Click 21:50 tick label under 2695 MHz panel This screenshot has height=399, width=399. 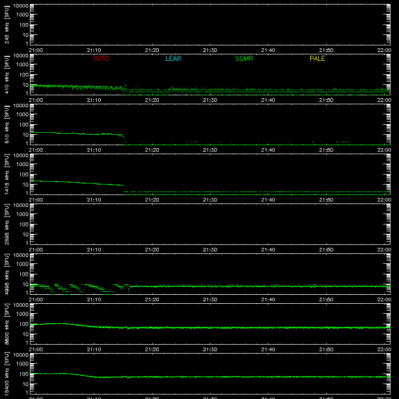point(326,250)
